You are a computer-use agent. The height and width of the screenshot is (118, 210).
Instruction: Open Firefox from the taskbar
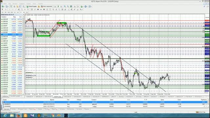pyautogui.click(x=19, y=115)
